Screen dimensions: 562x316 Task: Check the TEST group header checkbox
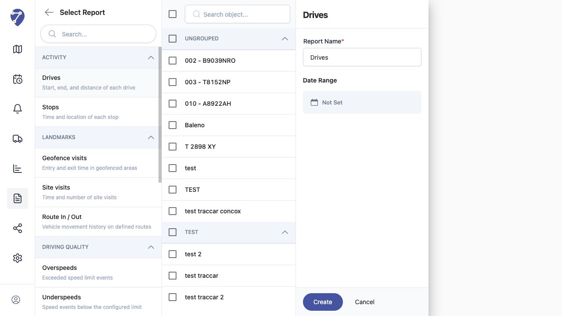point(173,232)
